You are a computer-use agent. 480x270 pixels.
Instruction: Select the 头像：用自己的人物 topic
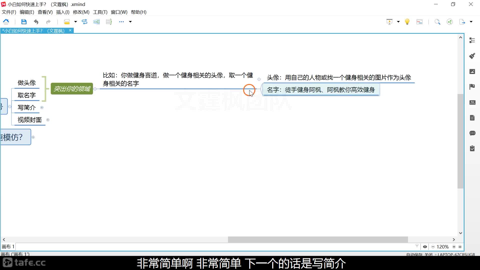pos(339,77)
